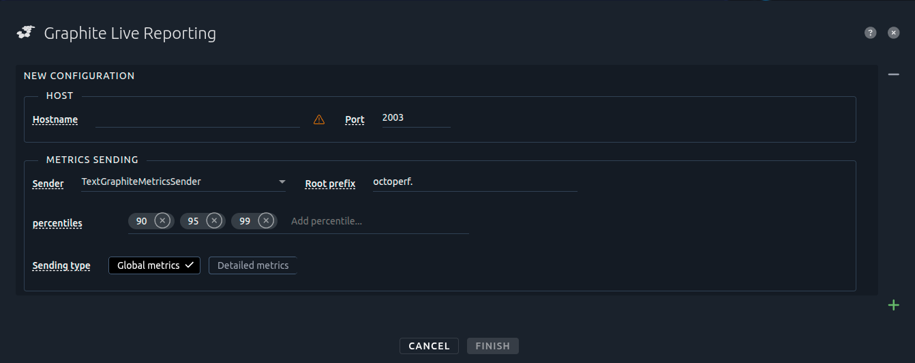
Task: Add a new configuration with green plus
Action: tap(894, 305)
